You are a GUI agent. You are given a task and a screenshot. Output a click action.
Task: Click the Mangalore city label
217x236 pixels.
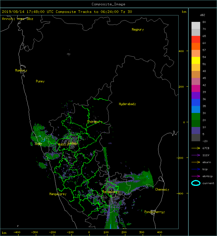57,194
